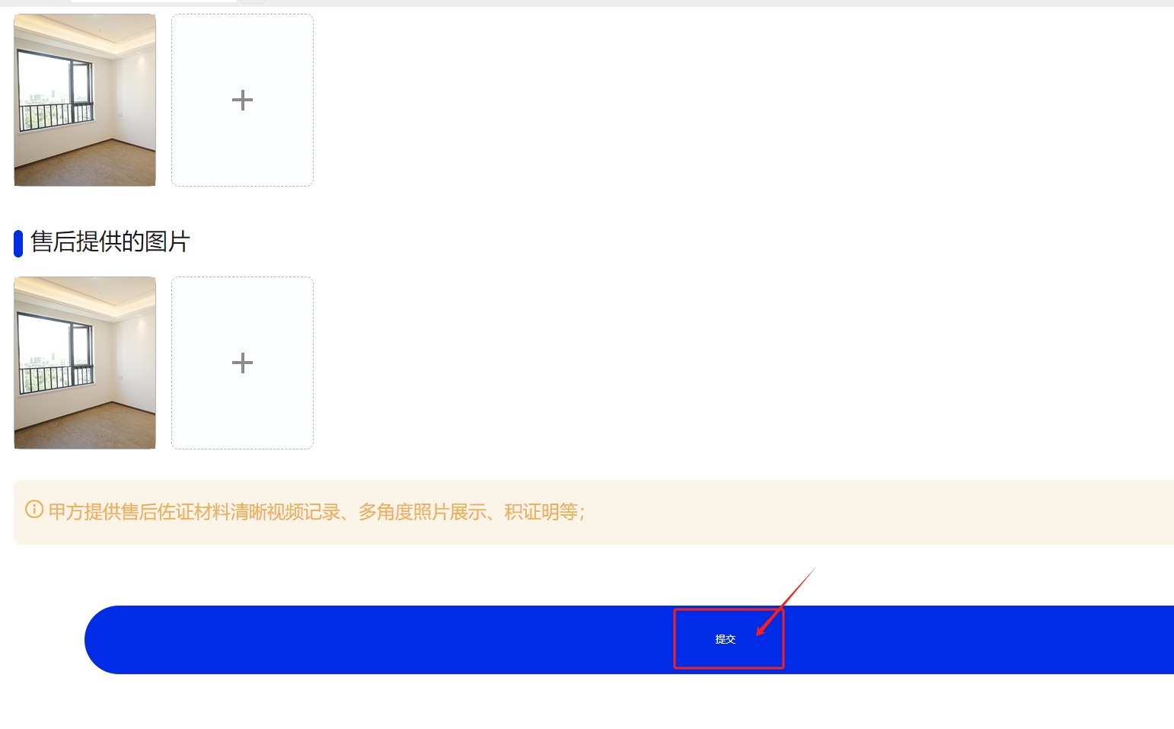
Task: Click the 售后提供的图片 section heading
Action: click(110, 242)
